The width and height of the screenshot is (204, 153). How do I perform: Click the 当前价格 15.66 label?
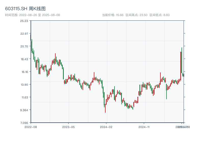click(113, 15)
